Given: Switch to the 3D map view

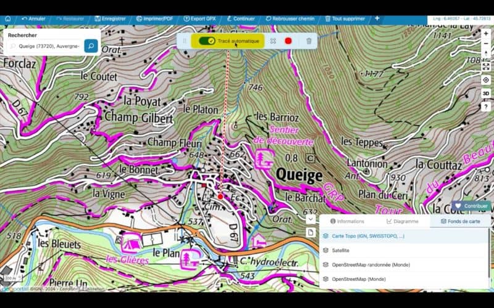Looking at the screenshot, I should point(486,94).
